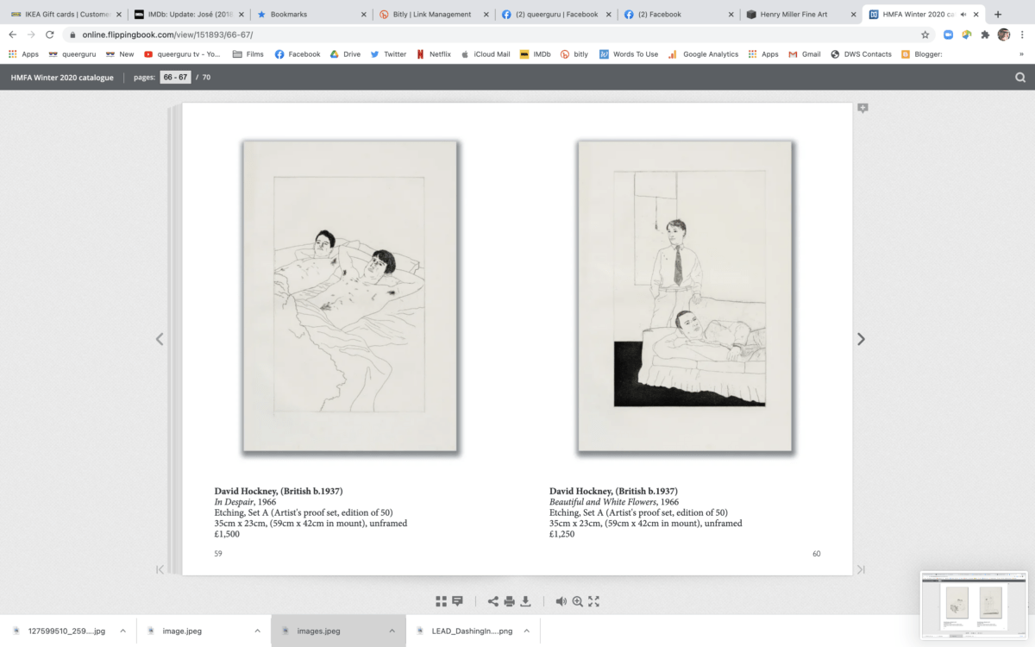Viewport: 1035px width, 647px height.
Task: Open the Films bookmarks folder
Action: (x=248, y=53)
